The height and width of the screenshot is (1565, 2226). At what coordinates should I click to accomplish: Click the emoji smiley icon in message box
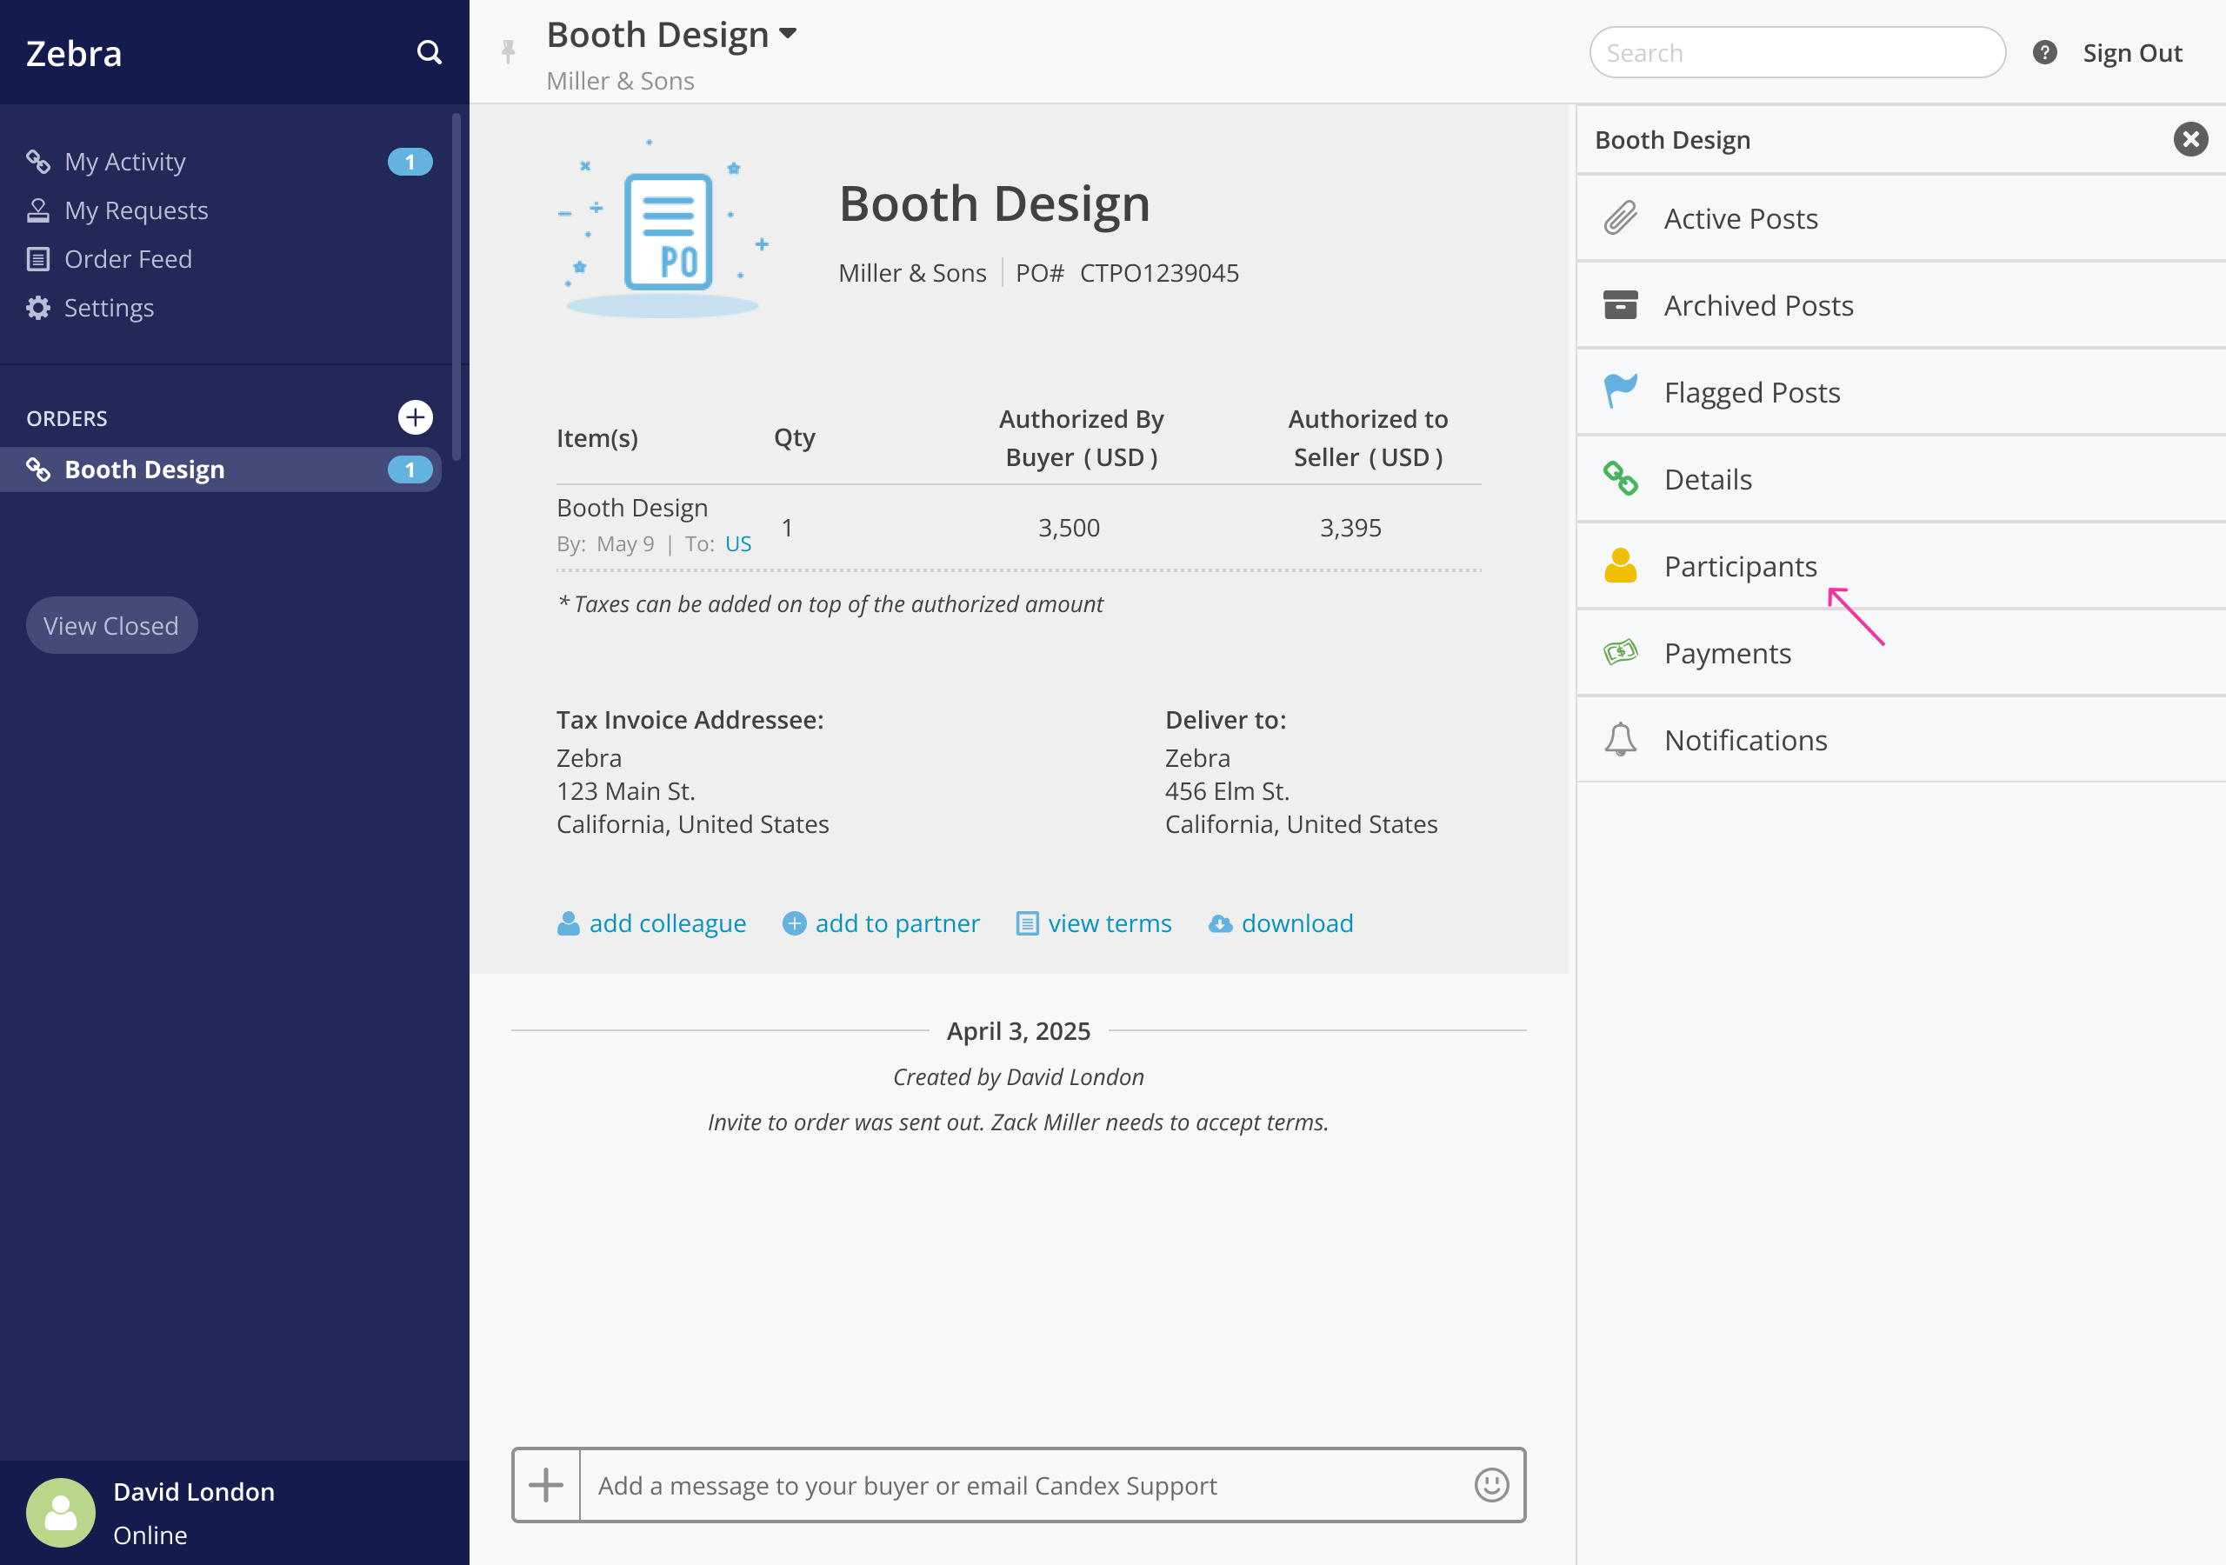[1491, 1484]
